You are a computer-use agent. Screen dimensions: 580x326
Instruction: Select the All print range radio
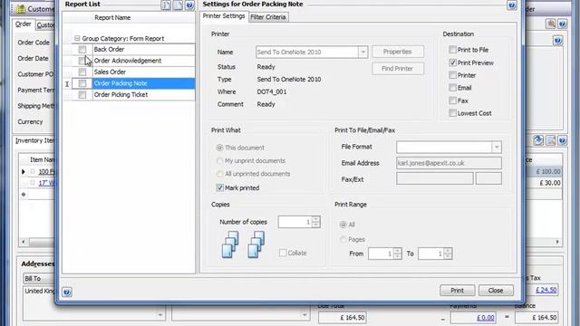coord(343,225)
